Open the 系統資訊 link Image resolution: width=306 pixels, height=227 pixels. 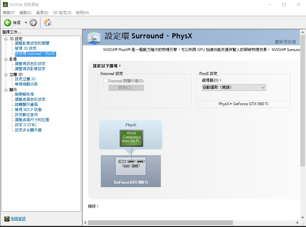click(18, 219)
